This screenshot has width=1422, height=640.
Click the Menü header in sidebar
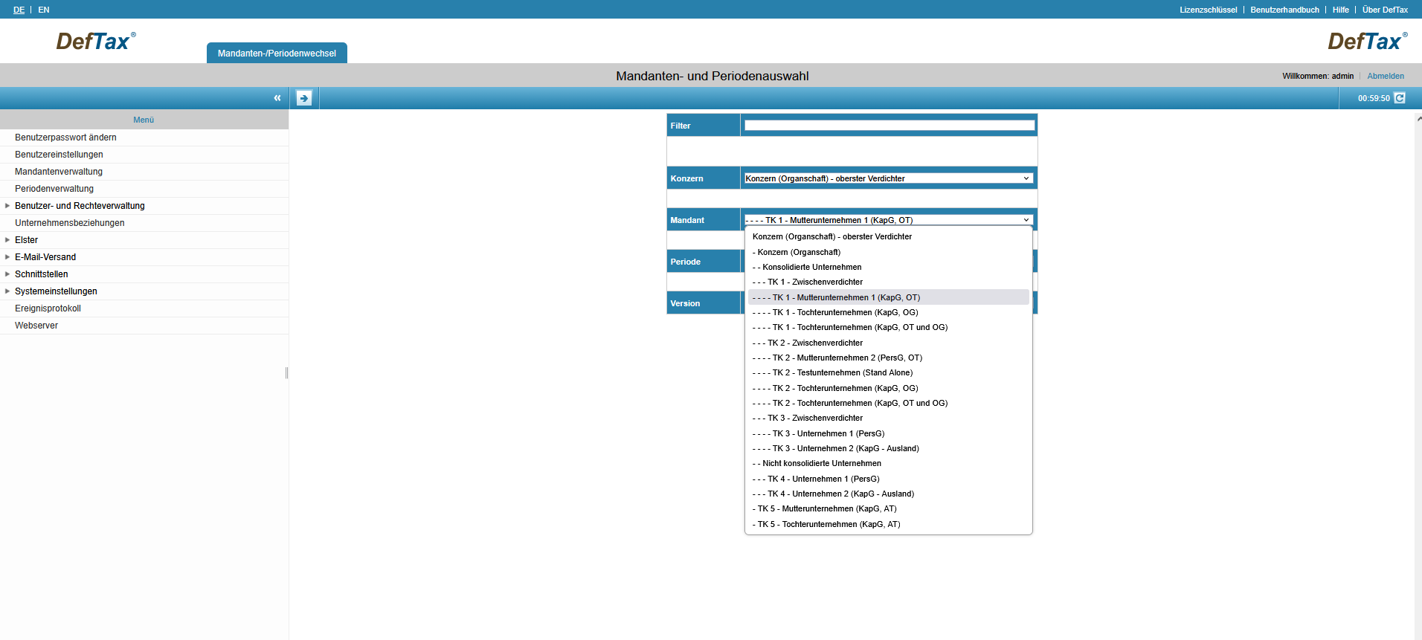coord(144,120)
